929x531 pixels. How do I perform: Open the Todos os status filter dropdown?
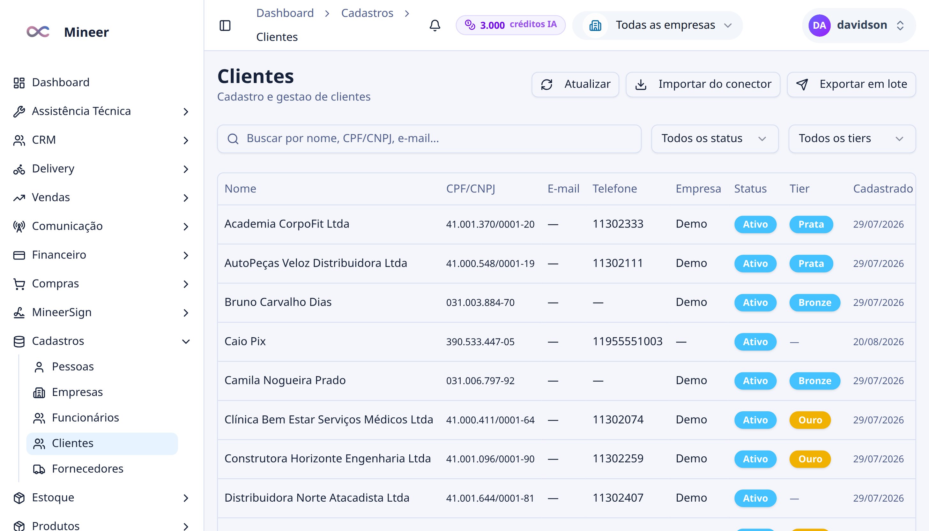[x=715, y=138]
